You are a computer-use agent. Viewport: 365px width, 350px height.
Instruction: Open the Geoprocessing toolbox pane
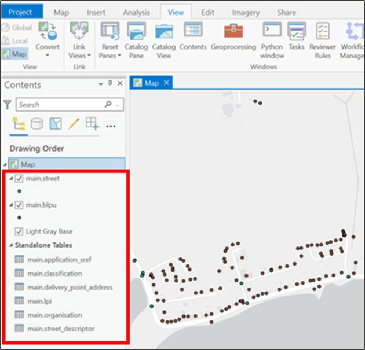pyautogui.click(x=233, y=36)
